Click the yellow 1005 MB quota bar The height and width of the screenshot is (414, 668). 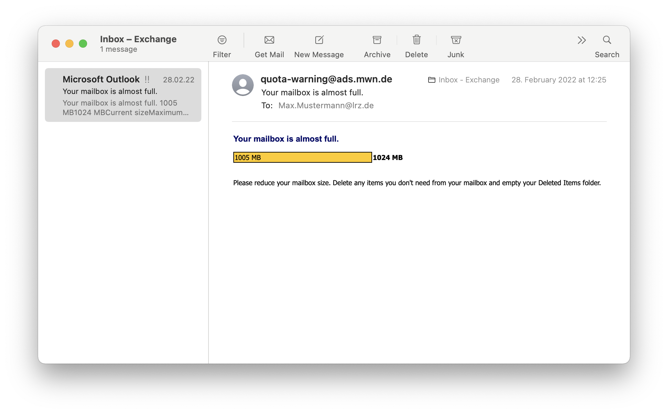[x=302, y=158]
